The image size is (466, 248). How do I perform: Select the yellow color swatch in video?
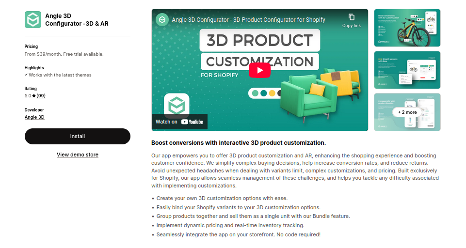272,93
